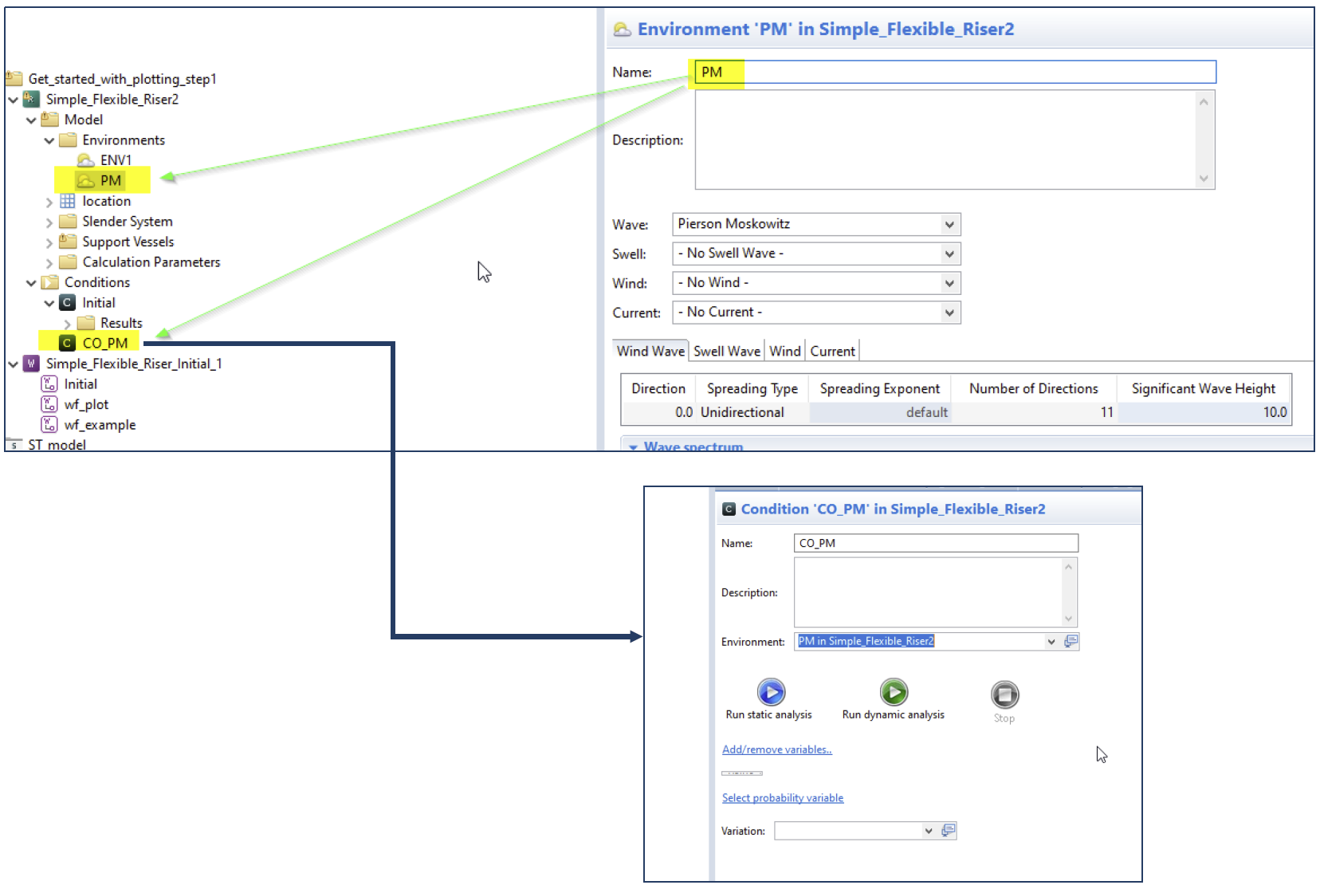Click the edit icon beside Variation dropdown
1320x885 pixels.
948,831
